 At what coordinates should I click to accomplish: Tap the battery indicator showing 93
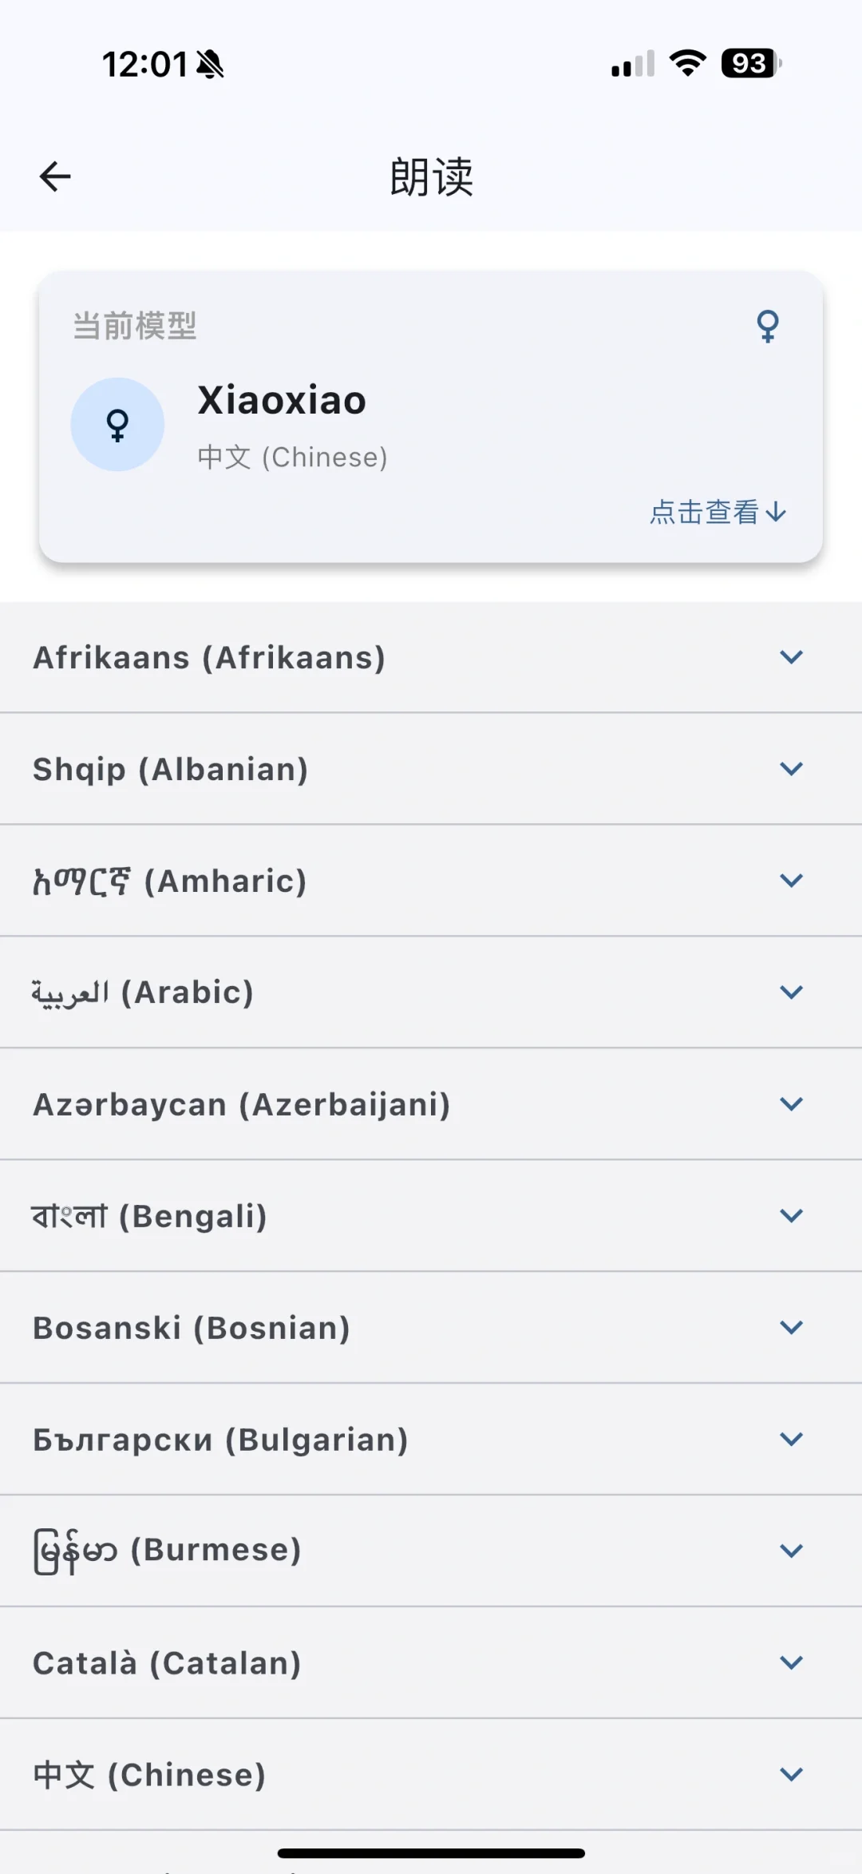(x=751, y=63)
